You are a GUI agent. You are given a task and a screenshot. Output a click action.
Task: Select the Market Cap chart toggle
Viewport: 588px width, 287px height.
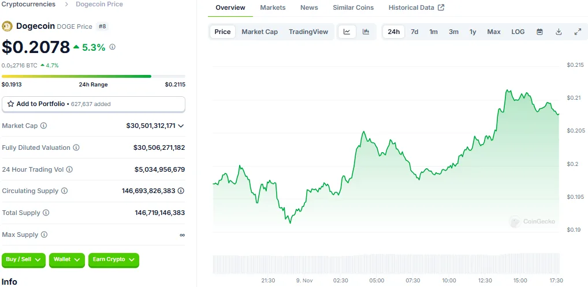tap(259, 32)
